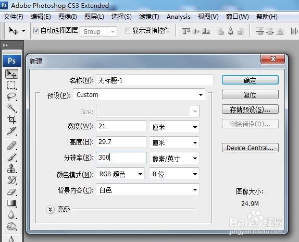Open the 文件(F) menu
The image size is (299, 242).
pyautogui.click(x=14, y=17)
